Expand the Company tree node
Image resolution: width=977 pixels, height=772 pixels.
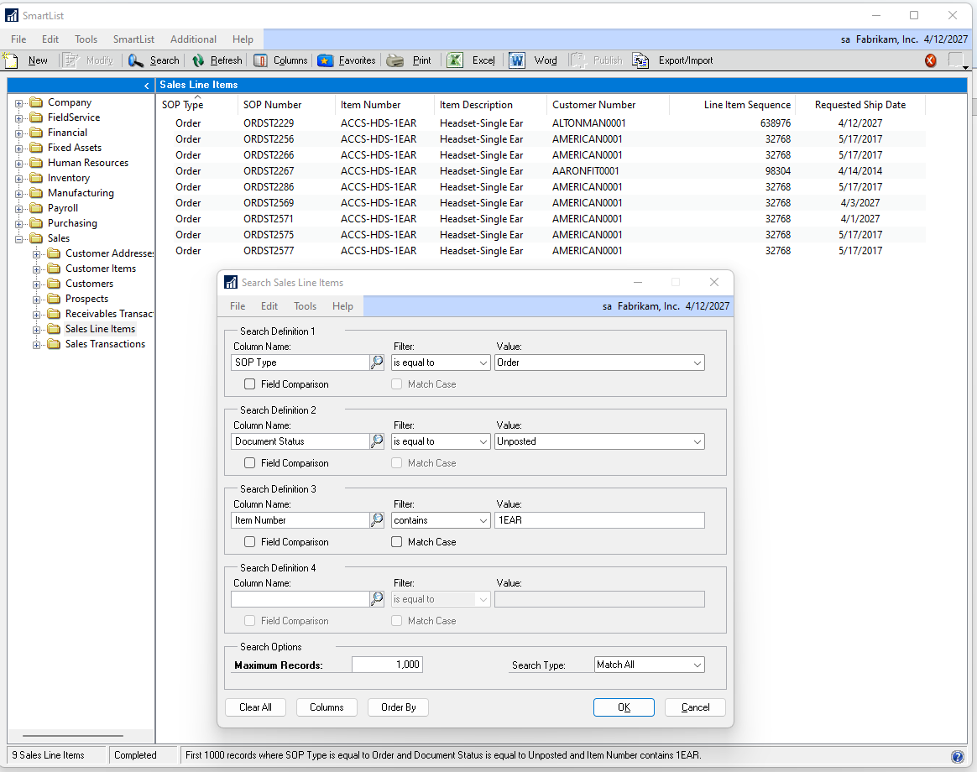click(x=18, y=103)
